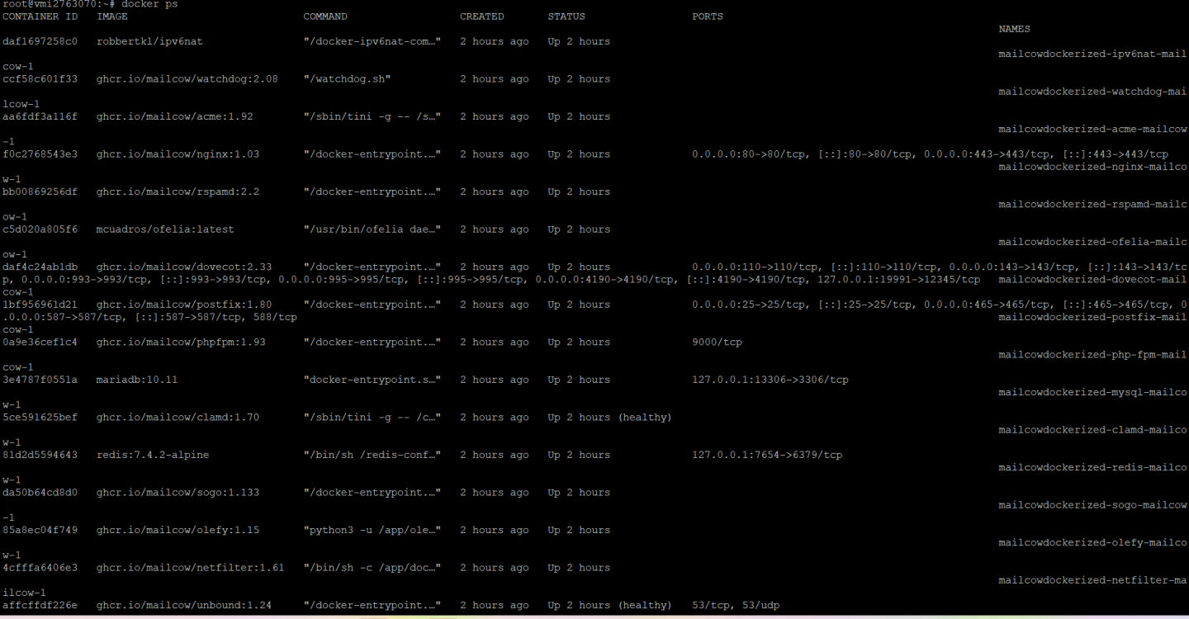
Task: Click image ghcr.io/mailcow/acme:1.92
Action: point(174,116)
